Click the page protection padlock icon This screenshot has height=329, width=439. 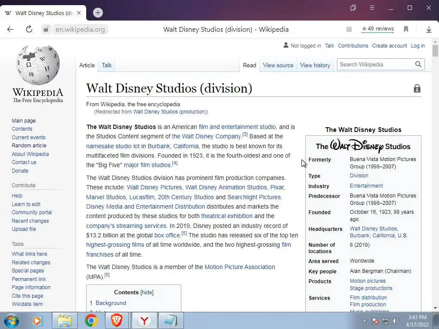(x=417, y=88)
